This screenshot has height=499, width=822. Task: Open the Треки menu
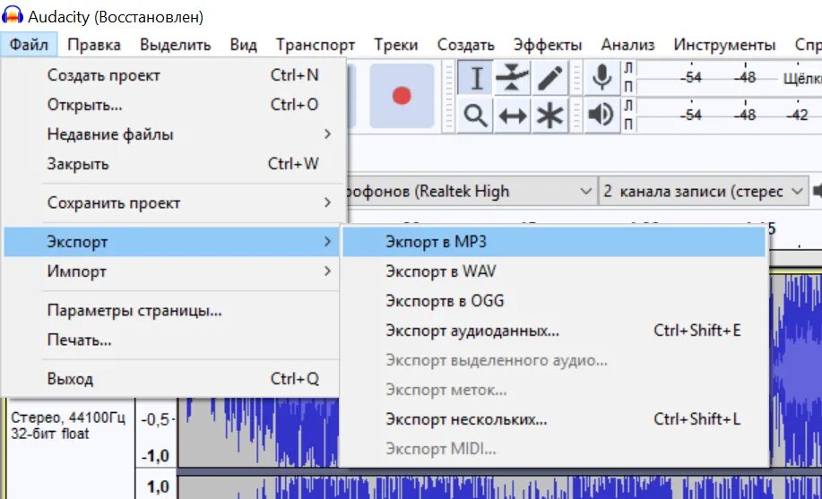coord(396,45)
